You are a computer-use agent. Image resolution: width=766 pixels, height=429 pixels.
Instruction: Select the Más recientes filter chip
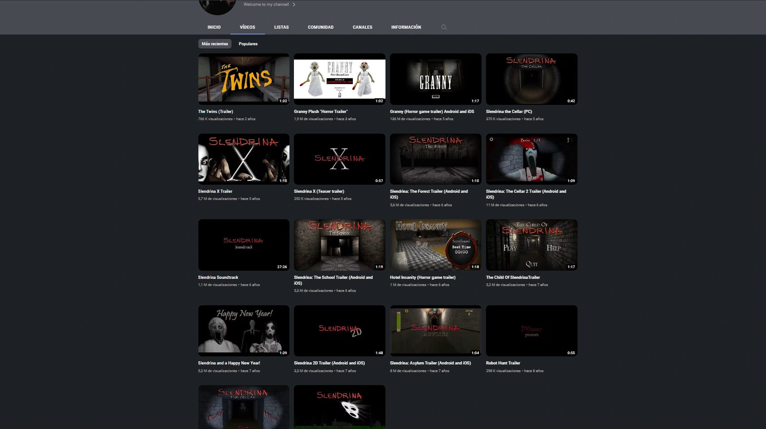[x=214, y=43]
